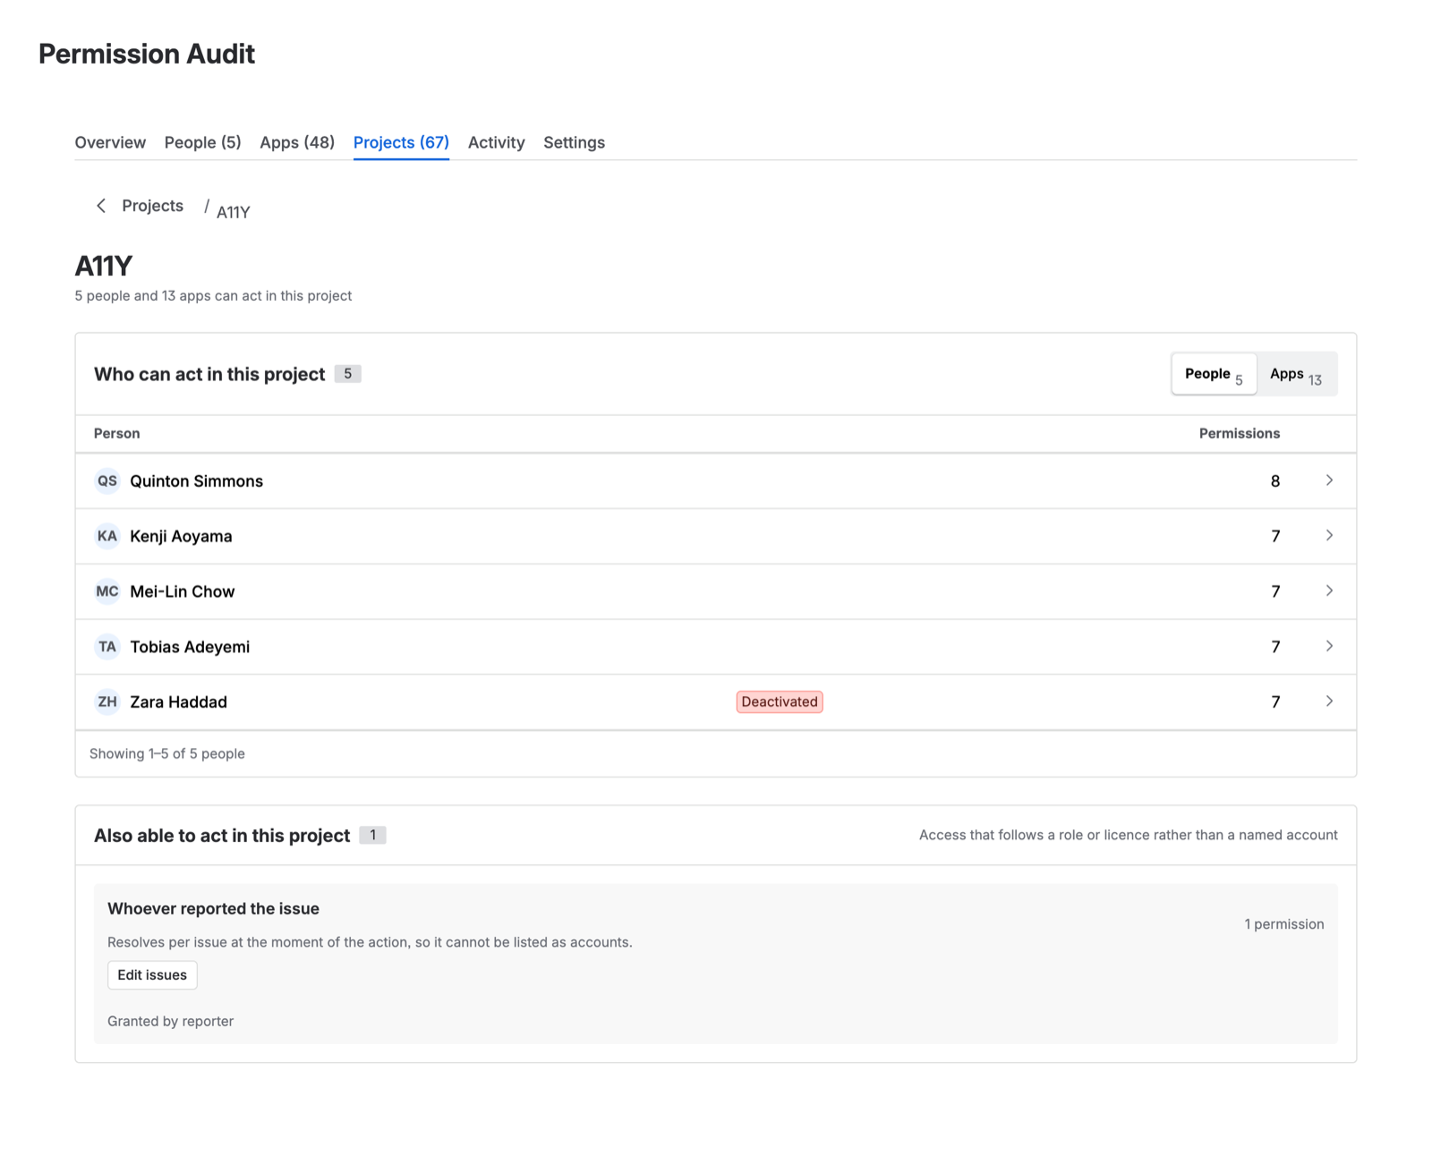
Task: Click 'Whoever reported the issue' heading
Action: (213, 908)
